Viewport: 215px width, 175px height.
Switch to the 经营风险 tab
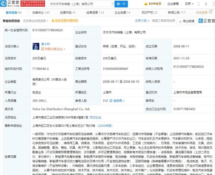click(68, 12)
